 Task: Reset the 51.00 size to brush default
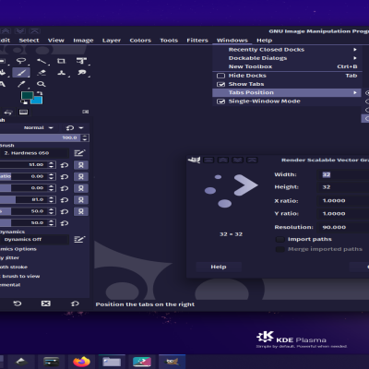pyautogui.click(x=65, y=165)
